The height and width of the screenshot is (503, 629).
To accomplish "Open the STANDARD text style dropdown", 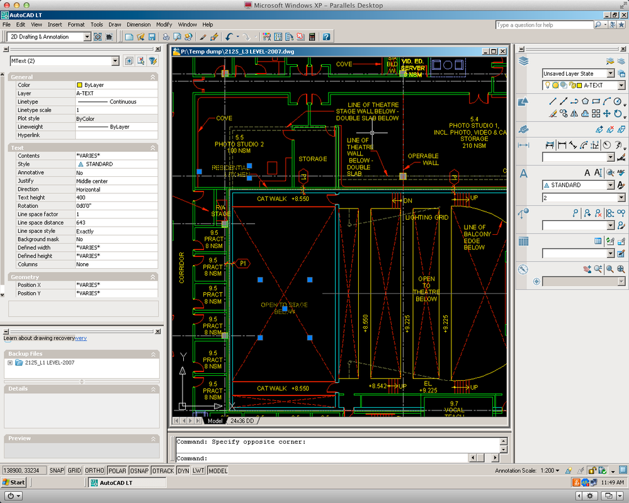I will [610, 185].
